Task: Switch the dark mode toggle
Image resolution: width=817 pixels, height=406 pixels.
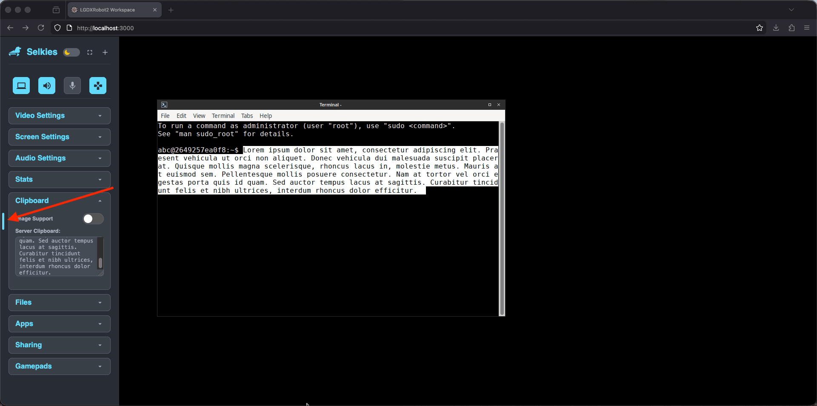Action: pyautogui.click(x=71, y=52)
